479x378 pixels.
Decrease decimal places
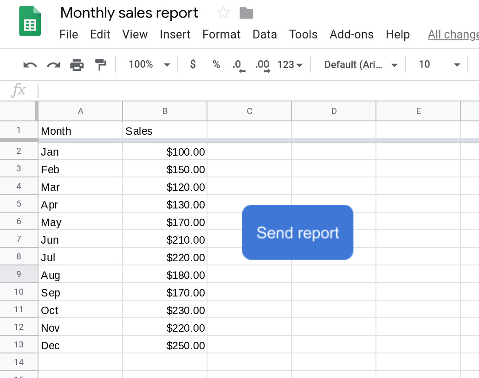(239, 65)
